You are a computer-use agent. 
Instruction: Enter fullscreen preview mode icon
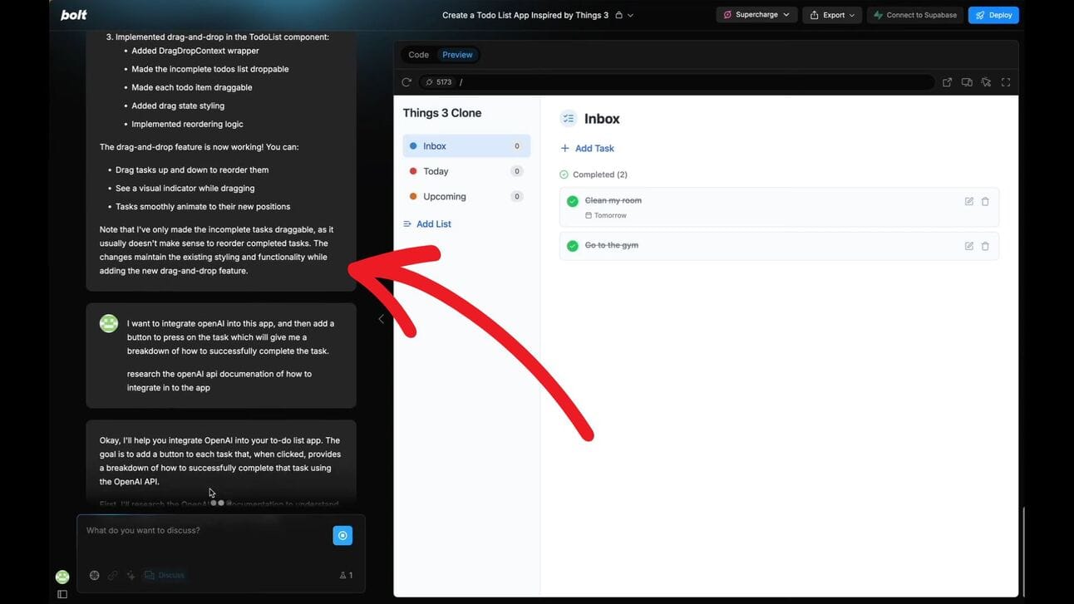1006,82
